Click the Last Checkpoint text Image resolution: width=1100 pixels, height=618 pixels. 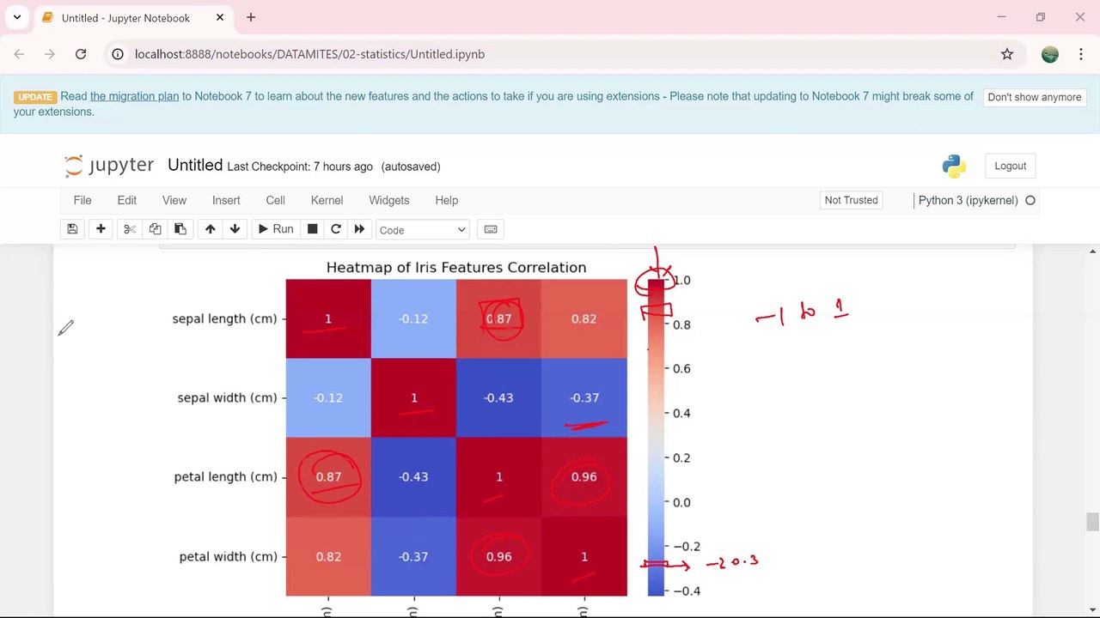300,167
